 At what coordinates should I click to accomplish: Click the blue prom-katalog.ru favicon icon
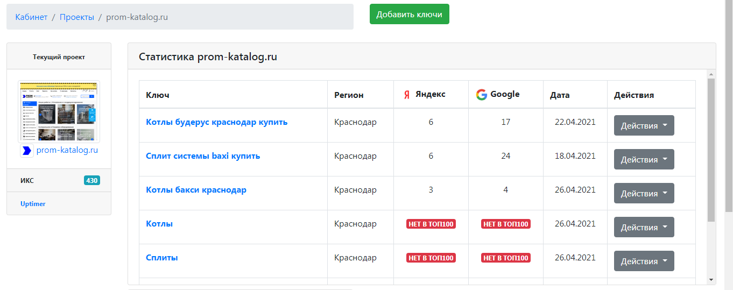[26, 151]
